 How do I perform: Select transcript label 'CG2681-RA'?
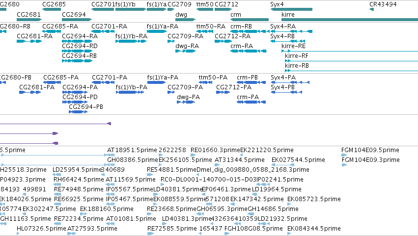tap(35, 36)
